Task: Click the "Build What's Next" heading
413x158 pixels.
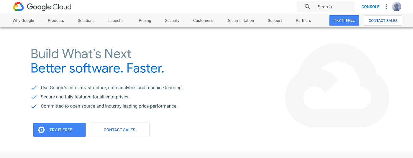Action: [81, 54]
